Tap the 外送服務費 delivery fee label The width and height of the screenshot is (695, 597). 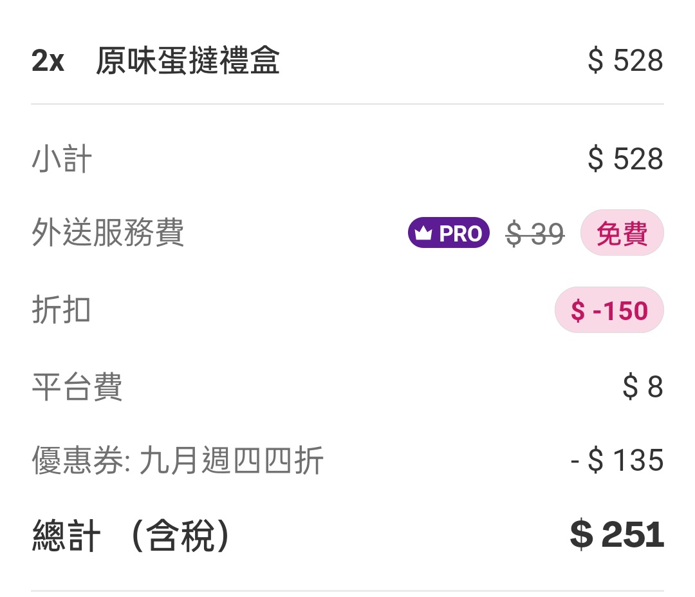(107, 233)
